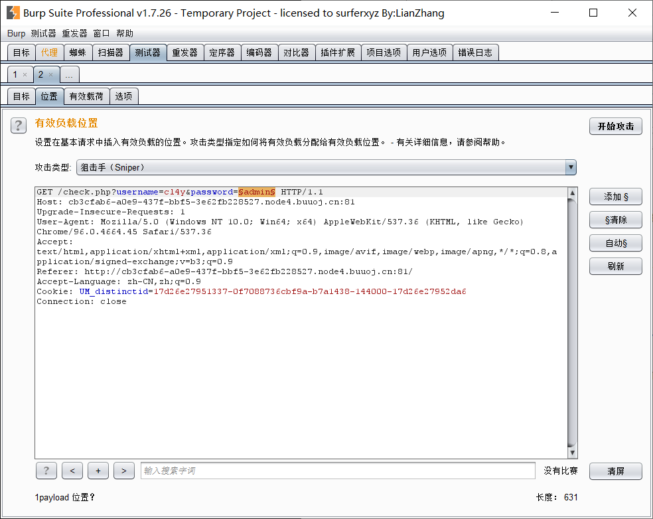Select the 位置 sub-tab
This screenshot has height=519, width=653.
point(49,96)
